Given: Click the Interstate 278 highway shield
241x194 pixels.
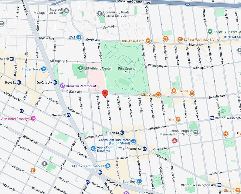Looking at the screenshot, I should (x=188, y=4).
